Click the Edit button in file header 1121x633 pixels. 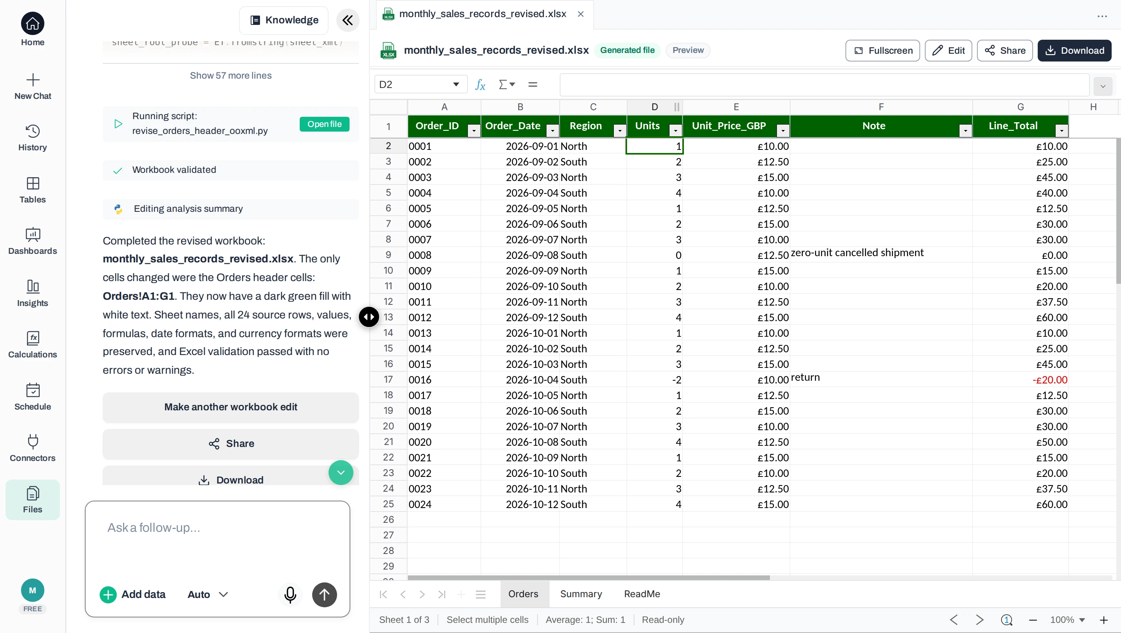948,51
